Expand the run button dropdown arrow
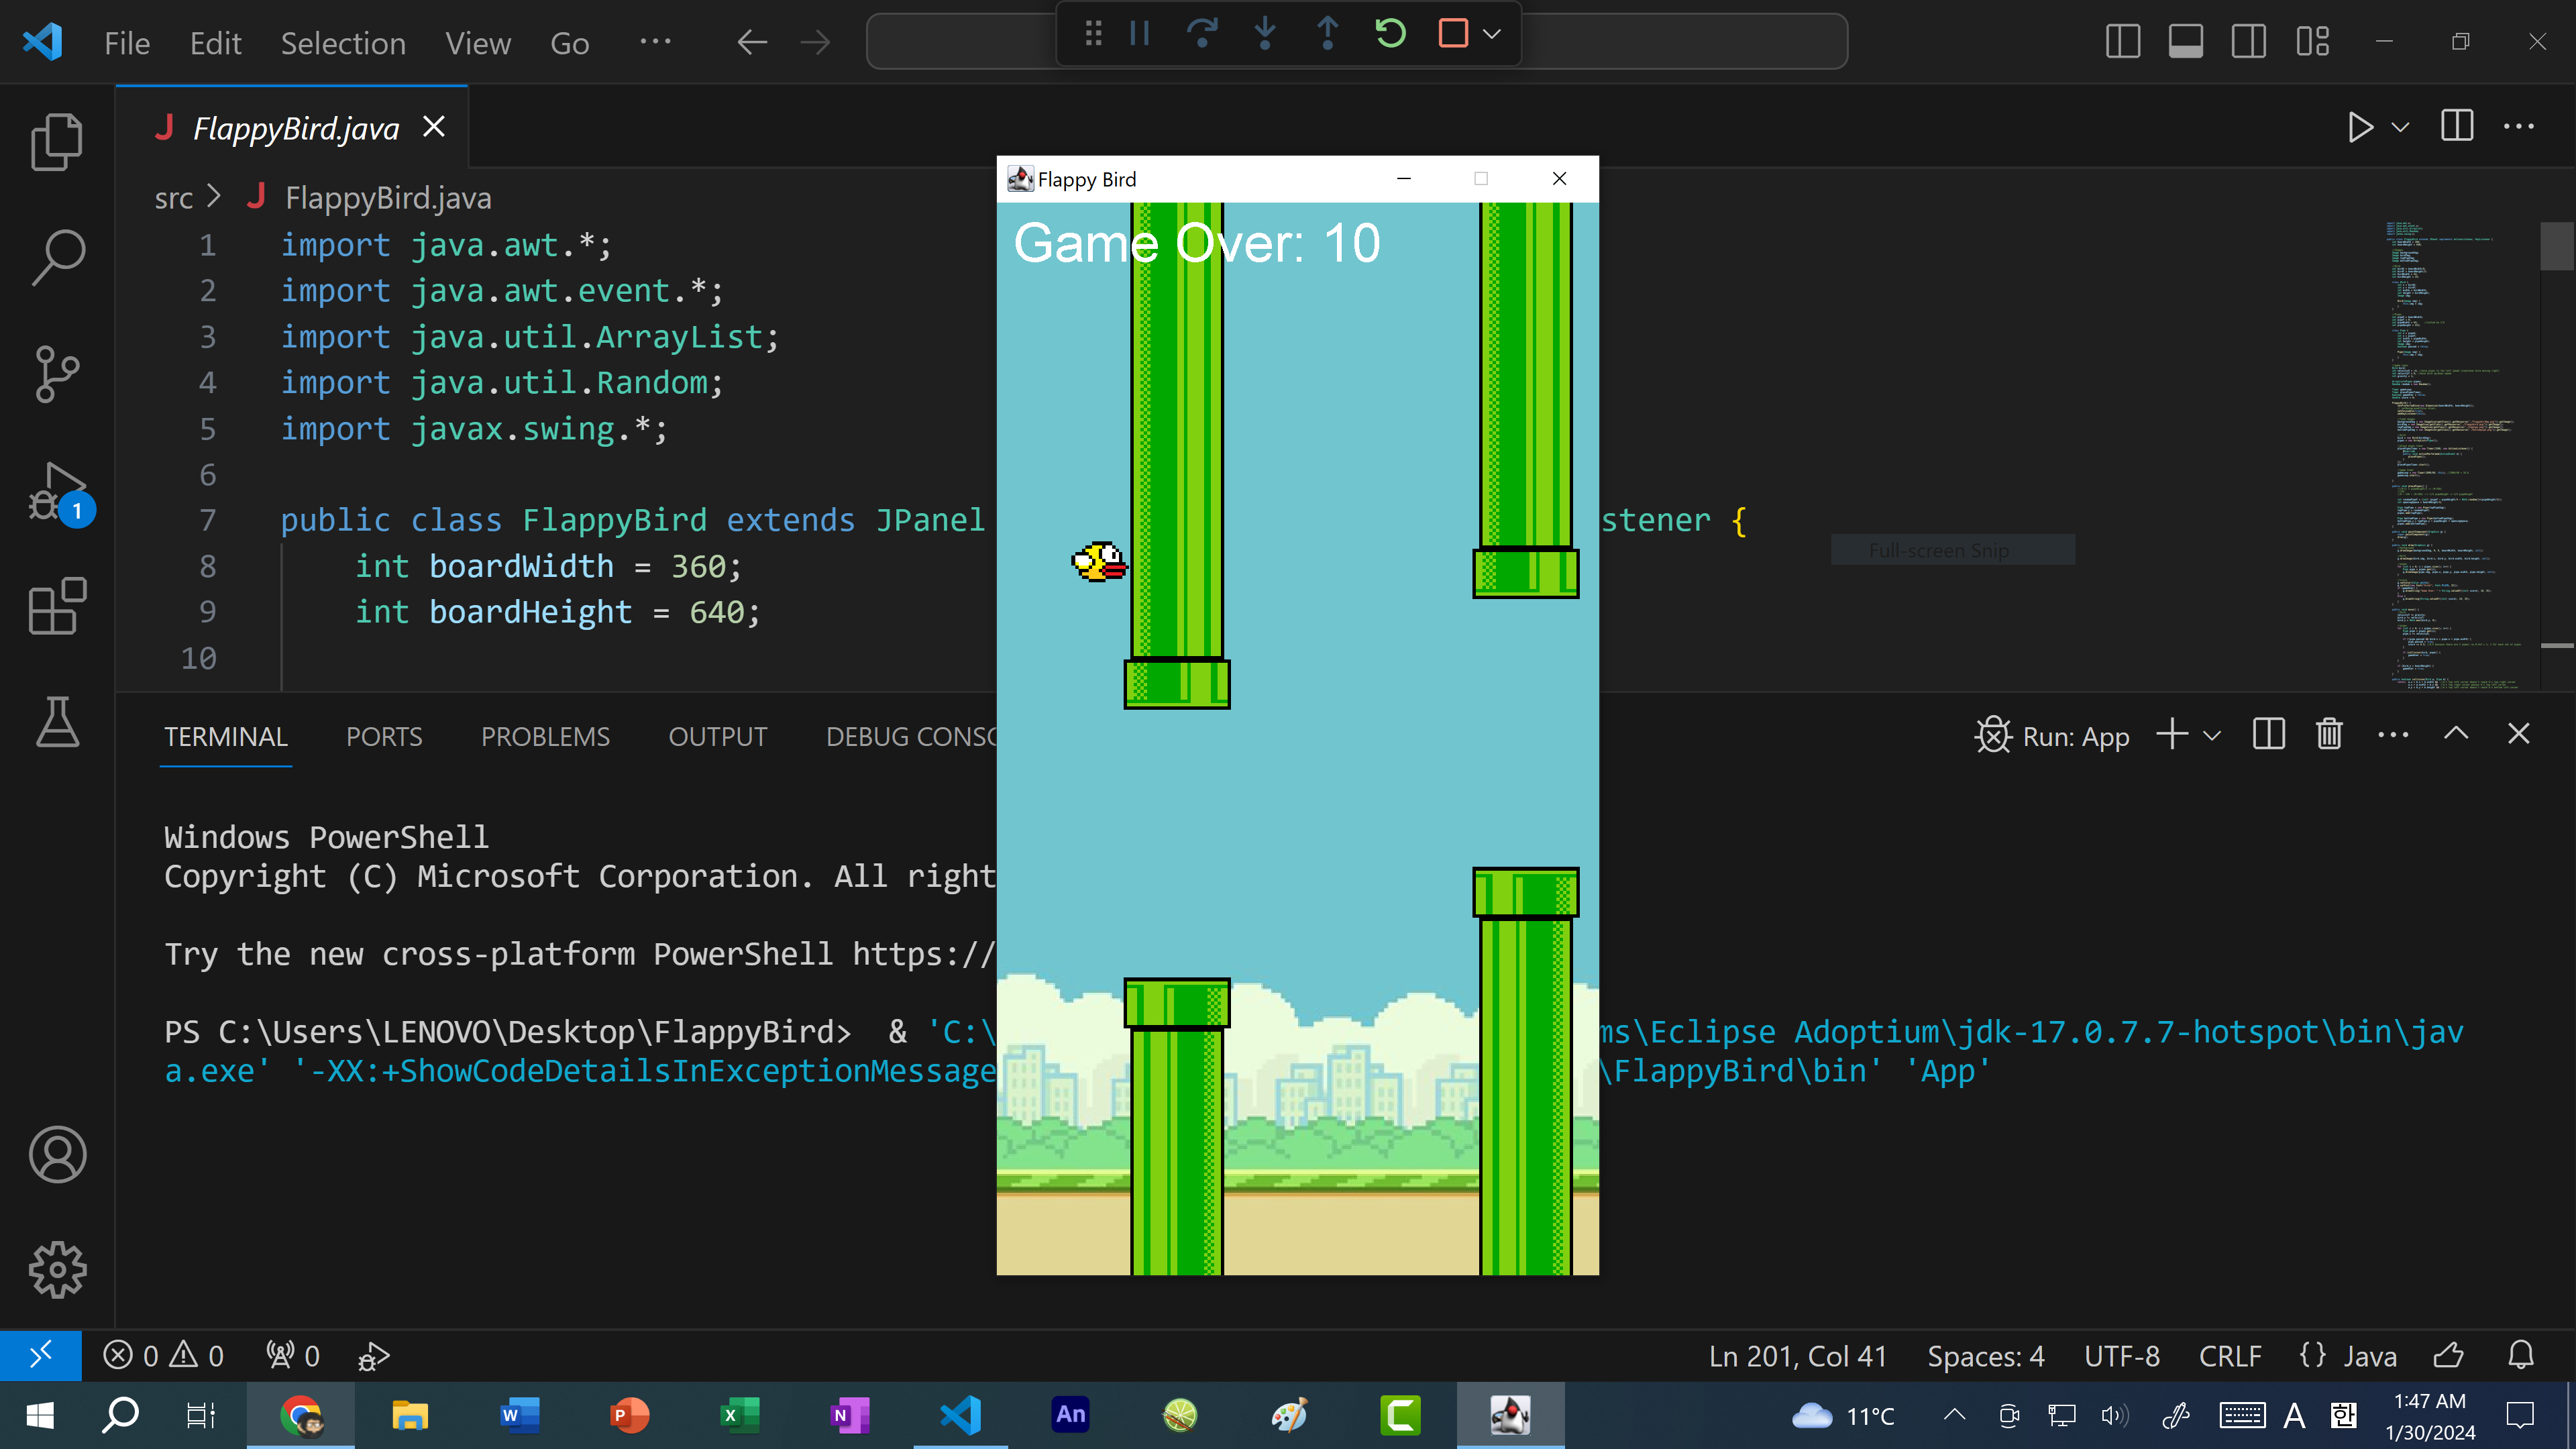Screen dimensions: 2576x1449 pos(2400,127)
